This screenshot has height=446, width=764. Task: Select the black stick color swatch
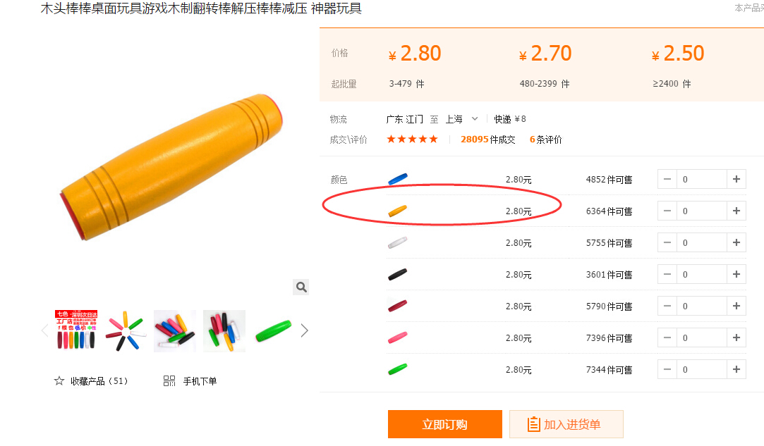pyautogui.click(x=398, y=274)
